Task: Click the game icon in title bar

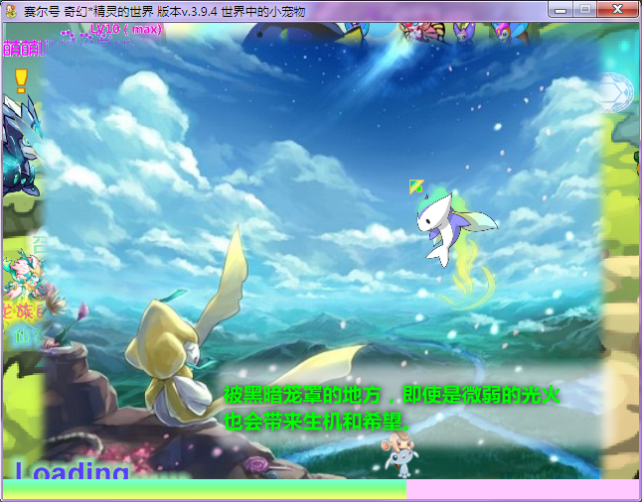Action: (11, 11)
